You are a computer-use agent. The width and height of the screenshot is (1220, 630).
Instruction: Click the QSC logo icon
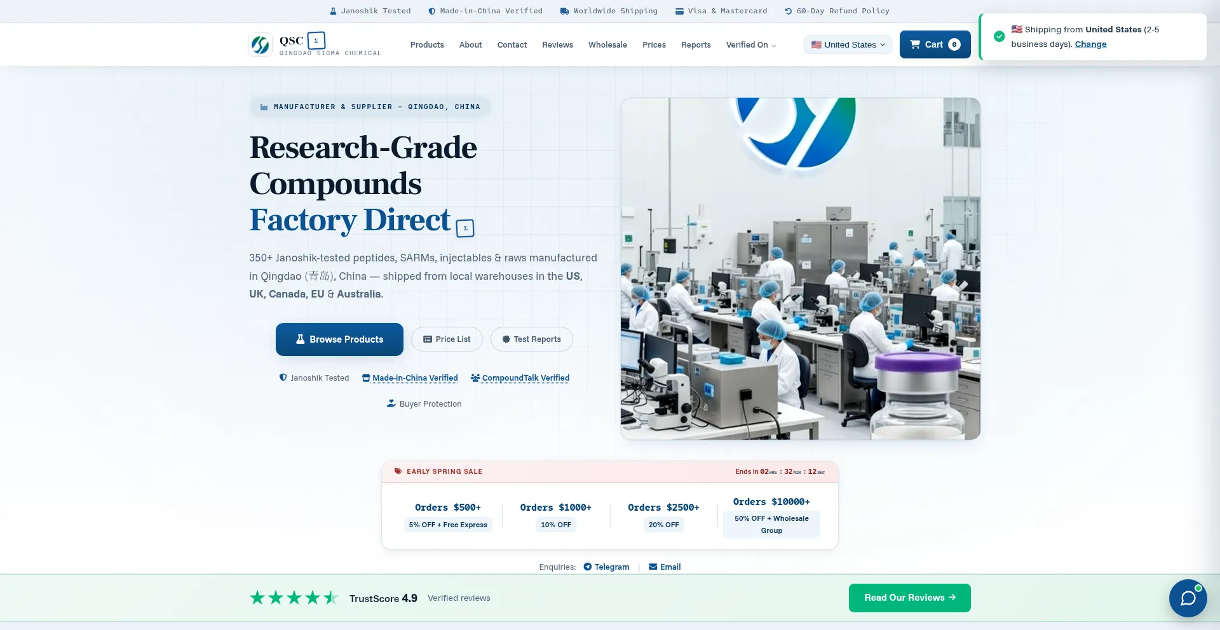click(x=261, y=44)
